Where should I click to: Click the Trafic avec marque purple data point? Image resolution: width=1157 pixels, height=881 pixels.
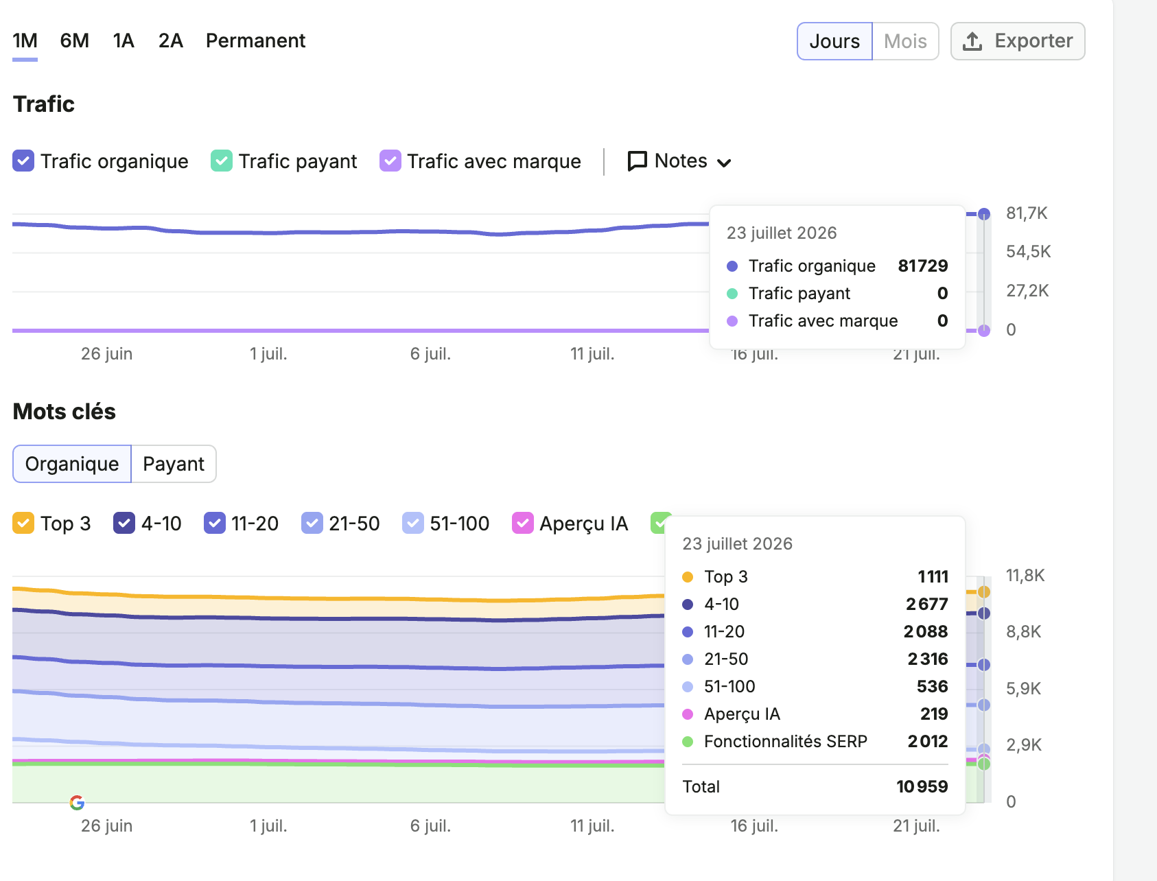(x=984, y=331)
